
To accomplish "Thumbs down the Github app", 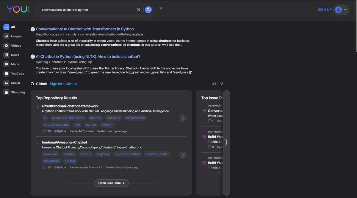I will [x=221, y=84].
